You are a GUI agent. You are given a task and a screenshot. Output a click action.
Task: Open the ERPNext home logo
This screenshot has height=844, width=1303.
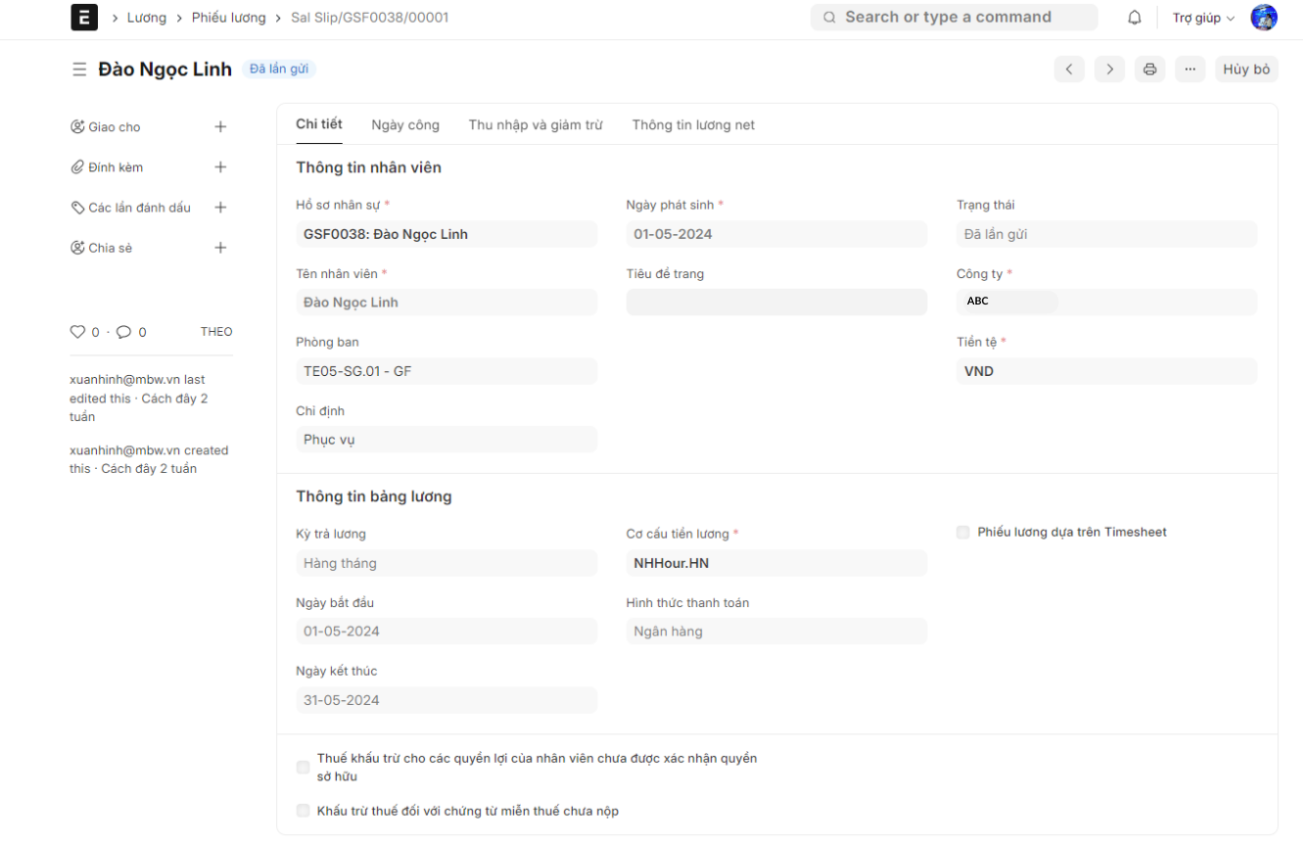pos(84,18)
